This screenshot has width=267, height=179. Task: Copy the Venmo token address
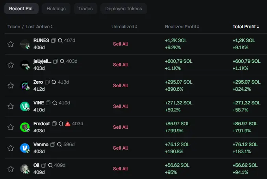coord(53,144)
